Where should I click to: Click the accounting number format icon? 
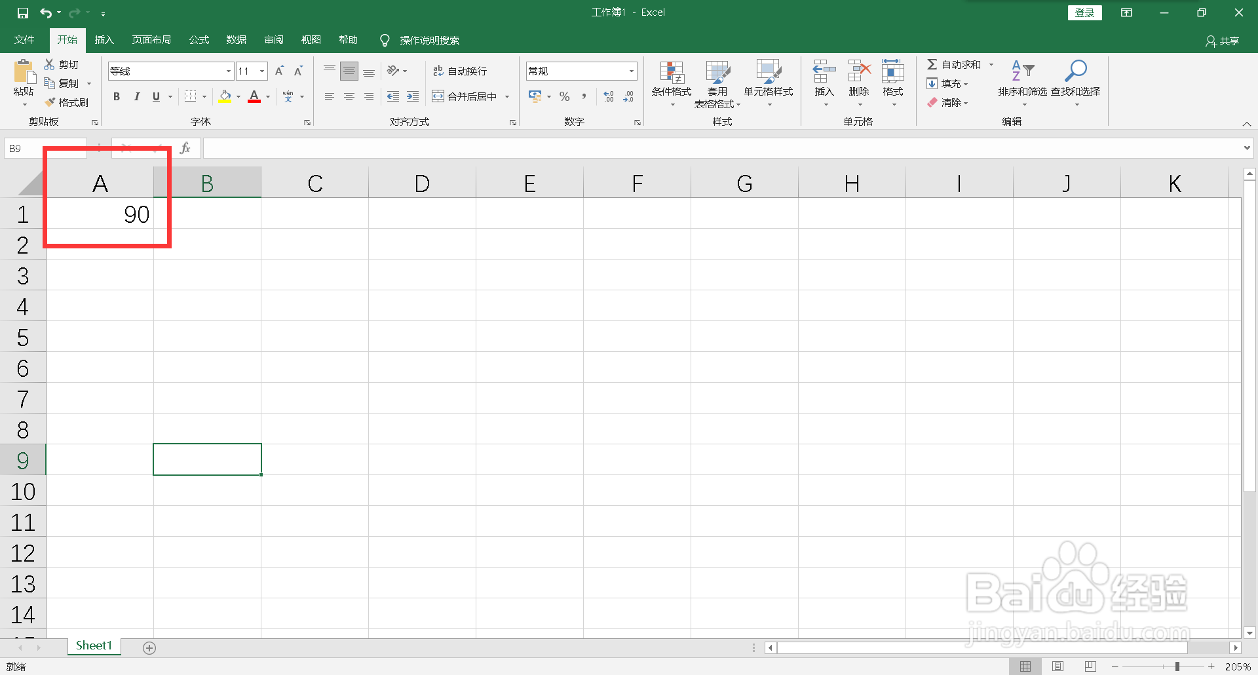535,96
